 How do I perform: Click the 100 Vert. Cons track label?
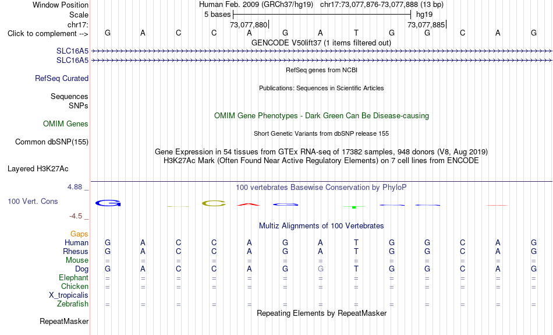click(x=33, y=201)
